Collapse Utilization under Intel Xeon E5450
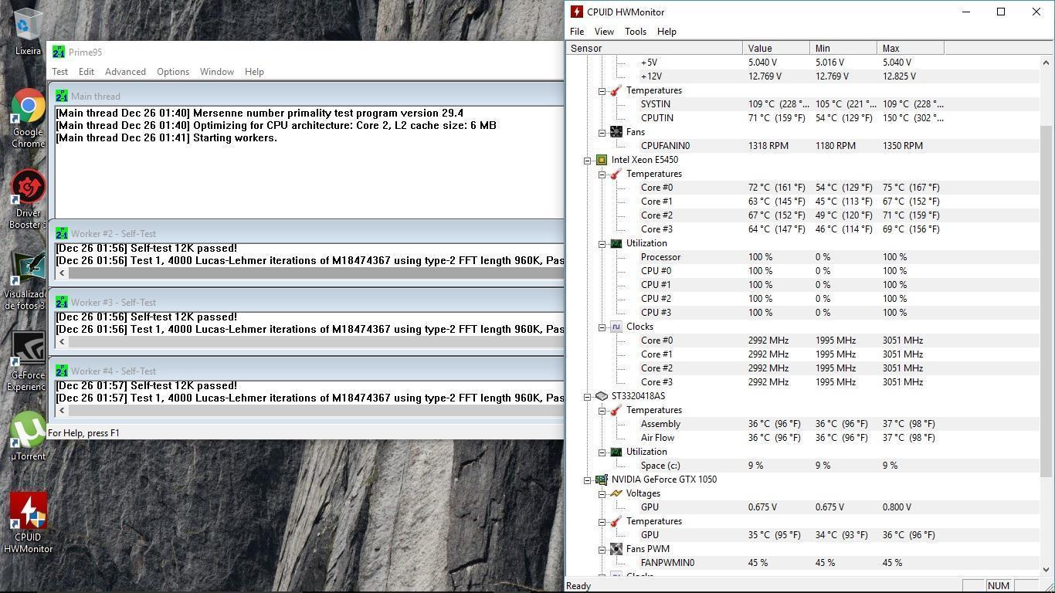 pos(602,244)
